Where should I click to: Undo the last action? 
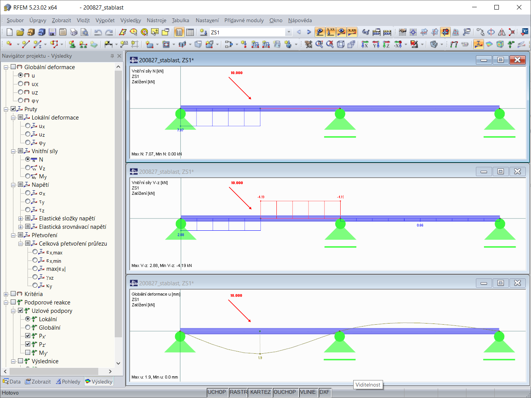(x=98, y=32)
